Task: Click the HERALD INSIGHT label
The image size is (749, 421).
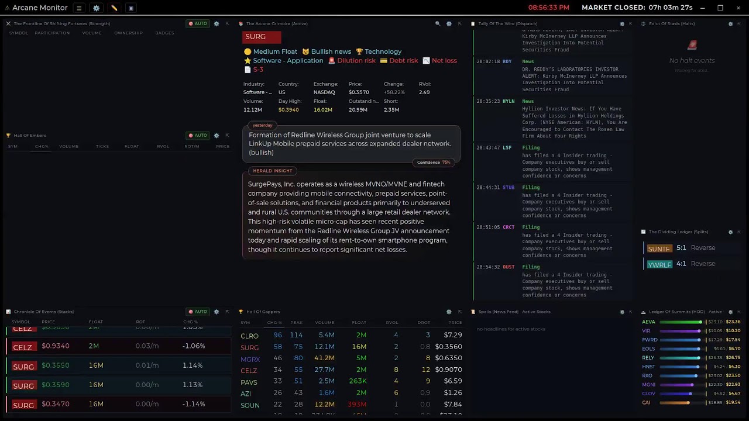Action: (273, 171)
